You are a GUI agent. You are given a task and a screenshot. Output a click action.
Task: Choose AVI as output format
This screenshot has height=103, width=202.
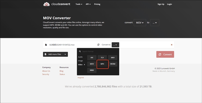(92, 58)
